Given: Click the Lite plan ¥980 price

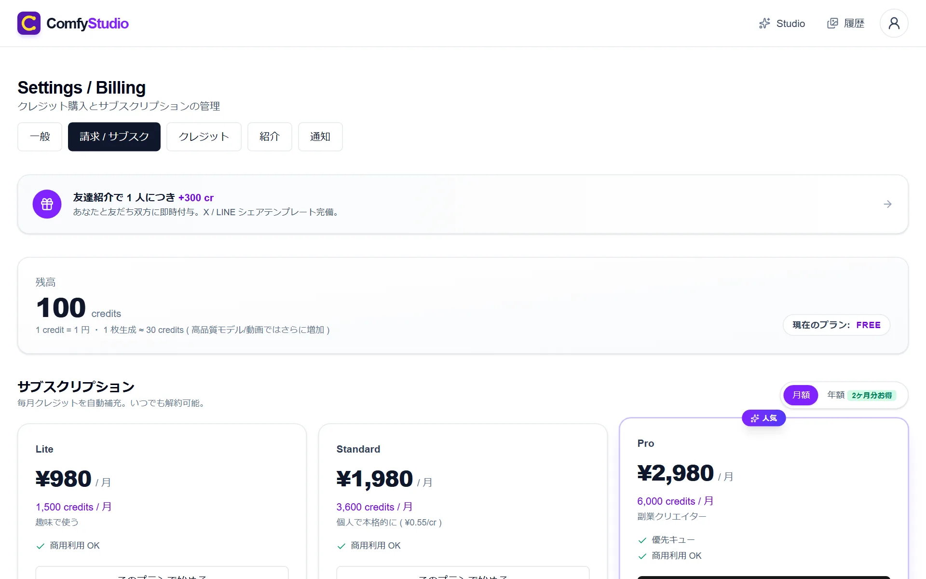Looking at the screenshot, I should tap(64, 479).
